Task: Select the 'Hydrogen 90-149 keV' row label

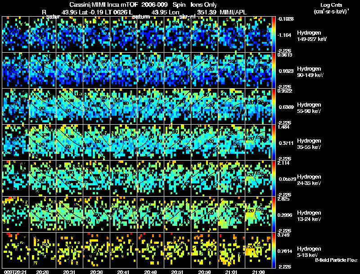Action: (x=310, y=72)
